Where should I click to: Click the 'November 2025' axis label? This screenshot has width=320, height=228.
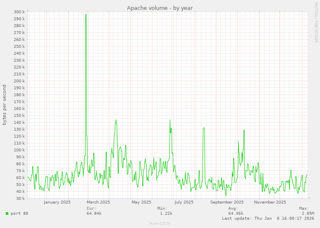(270, 202)
